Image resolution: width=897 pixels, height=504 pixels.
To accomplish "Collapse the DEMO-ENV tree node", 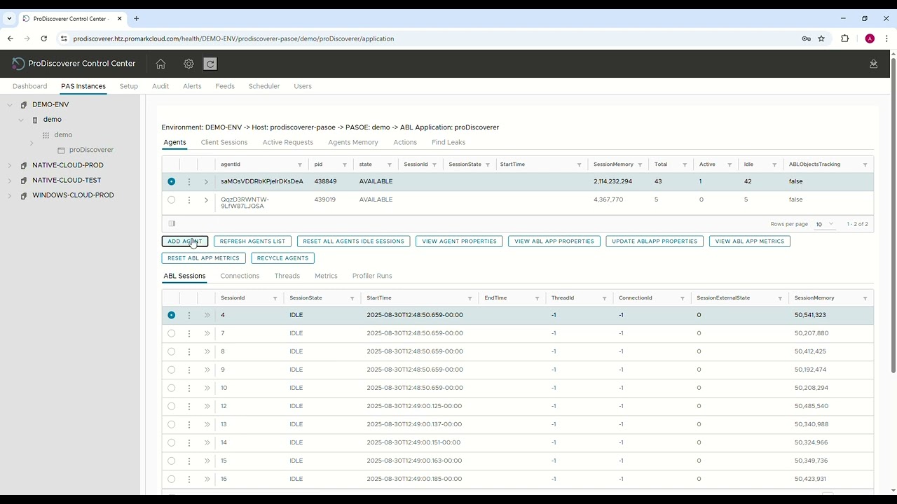I will [x=10, y=105].
